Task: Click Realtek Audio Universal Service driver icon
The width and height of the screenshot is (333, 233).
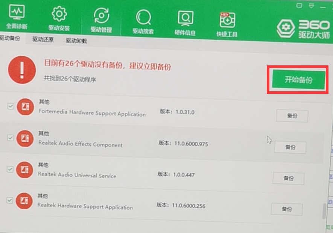Action: point(24,170)
